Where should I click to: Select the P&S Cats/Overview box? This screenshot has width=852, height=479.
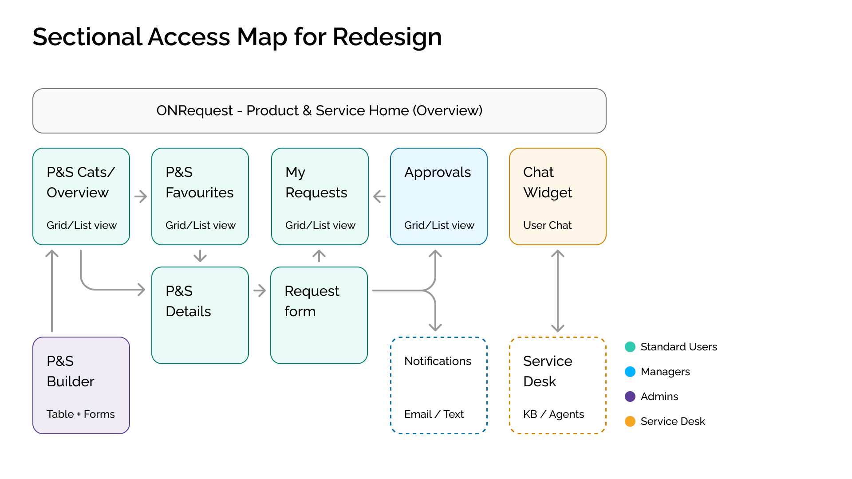click(81, 196)
